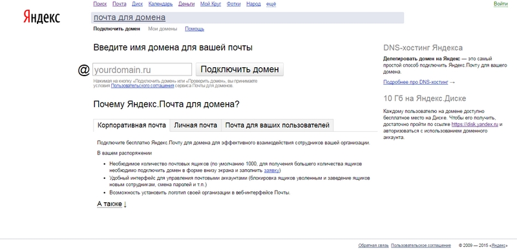Viewport: 517px width, 250px height.
Task: Click the 'почта для домена' header title
Action: tap(130, 17)
